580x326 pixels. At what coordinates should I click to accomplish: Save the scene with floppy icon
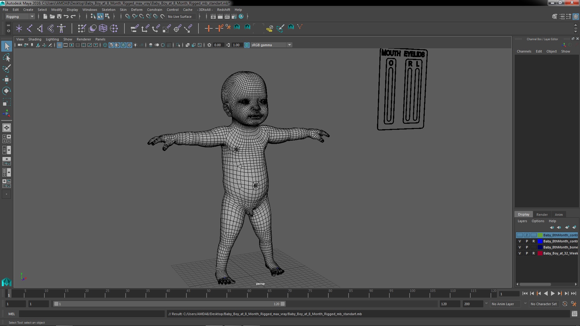click(x=59, y=16)
